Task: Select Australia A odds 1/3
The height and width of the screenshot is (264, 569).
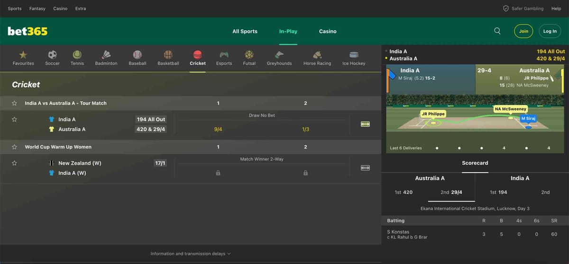Action: (305, 129)
